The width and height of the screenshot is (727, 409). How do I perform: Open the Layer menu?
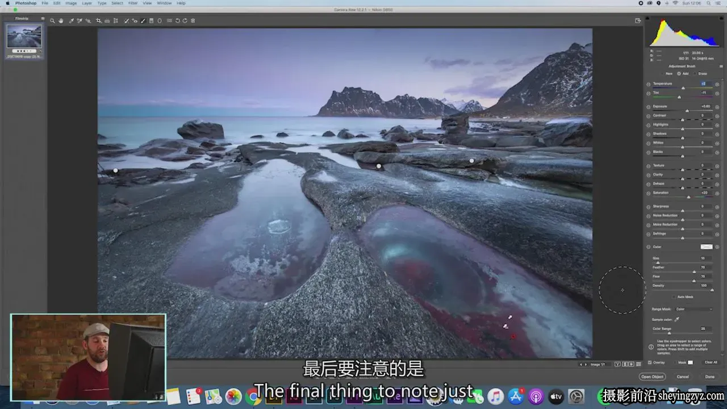click(86, 3)
